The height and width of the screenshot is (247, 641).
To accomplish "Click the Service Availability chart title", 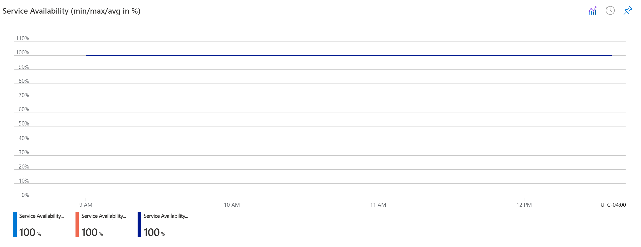I will 71,11.
